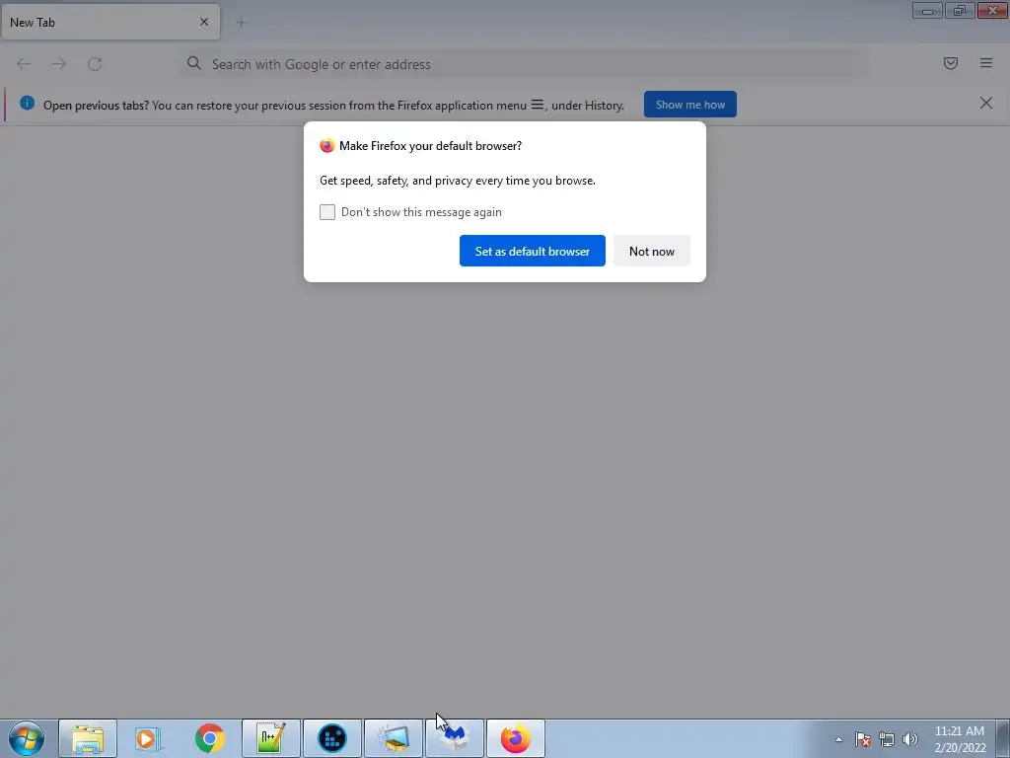The width and height of the screenshot is (1010, 758).
Task: Close the Firefox window
Action: pyautogui.click(x=992, y=10)
